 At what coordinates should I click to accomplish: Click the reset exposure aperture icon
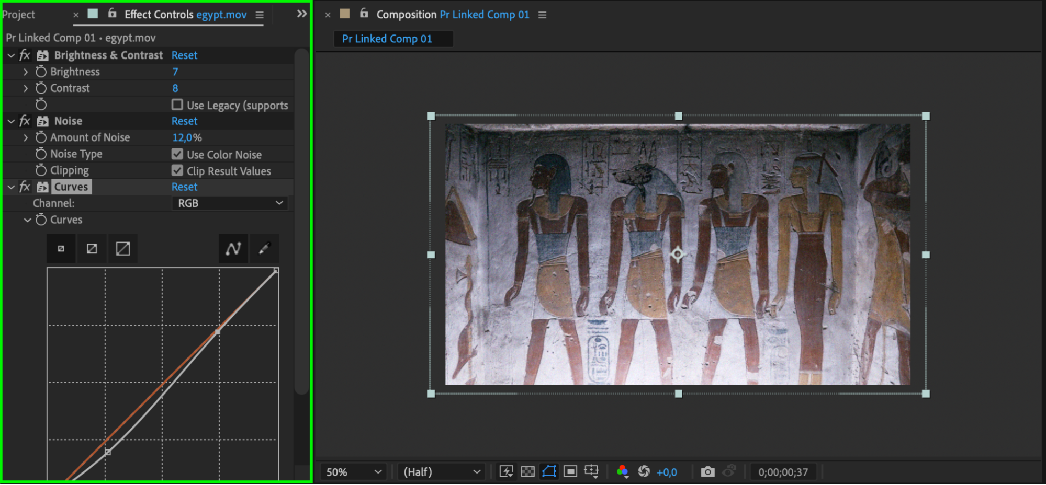coord(644,472)
